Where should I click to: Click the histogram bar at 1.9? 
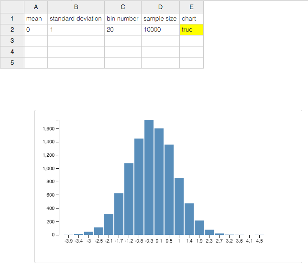point(199,228)
